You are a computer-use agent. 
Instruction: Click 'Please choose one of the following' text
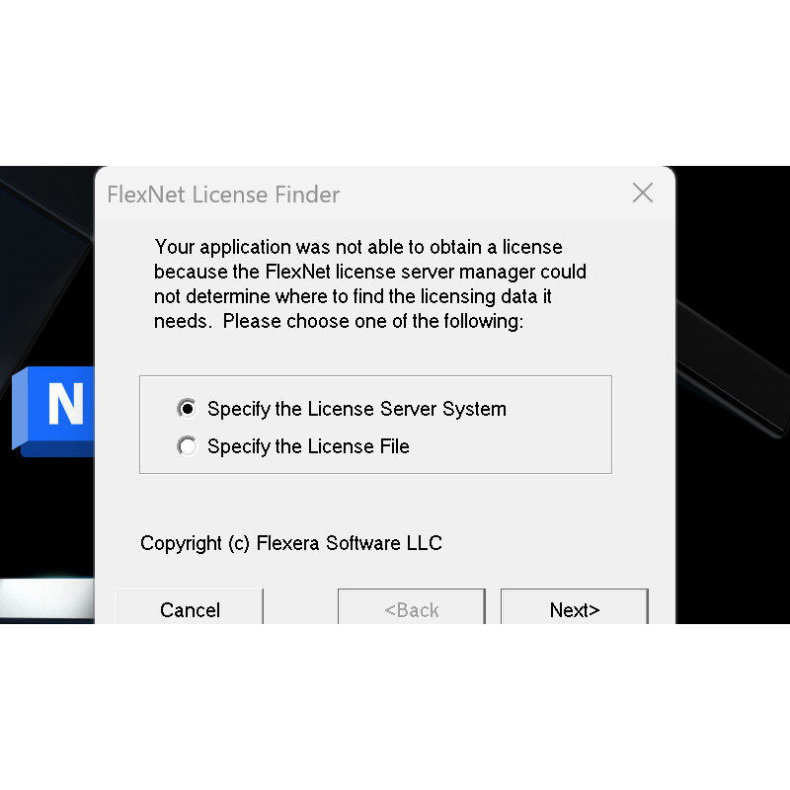click(373, 322)
